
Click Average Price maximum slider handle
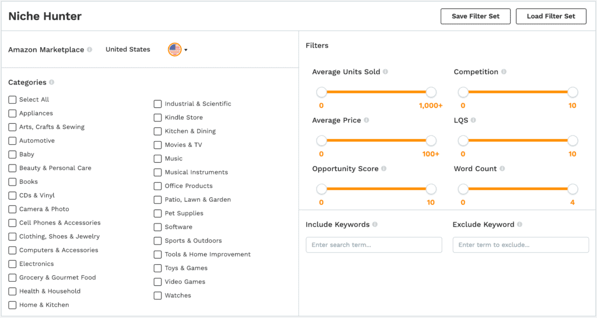(x=431, y=141)
